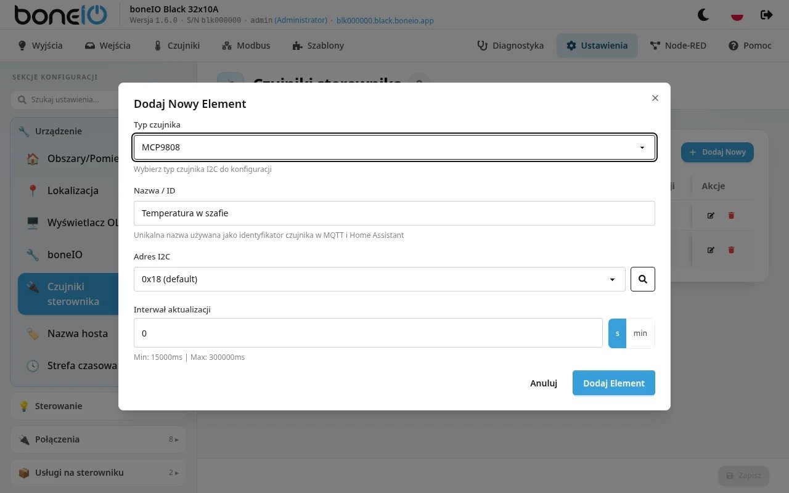The width and height of the screenshot is (789, 493).
Task: Switch language via Polish flag icon
Action: [x=737, y=15]
